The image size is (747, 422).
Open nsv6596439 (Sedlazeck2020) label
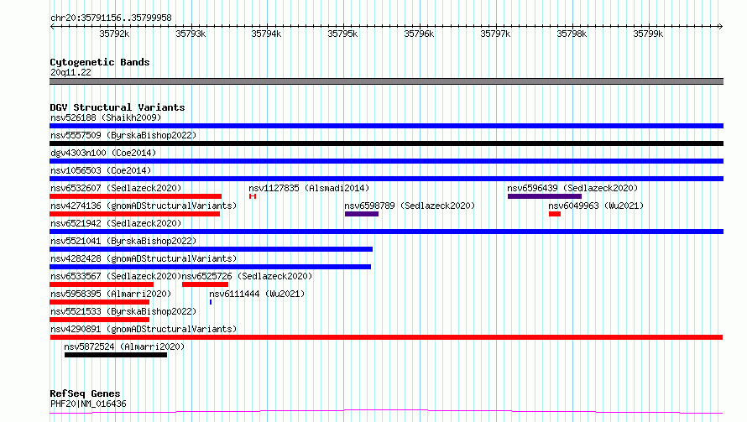(x=572, y=188)
